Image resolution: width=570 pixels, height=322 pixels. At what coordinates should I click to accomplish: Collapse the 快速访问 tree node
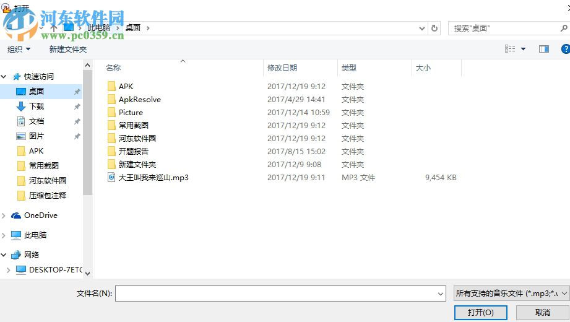[x=4, y=76]
